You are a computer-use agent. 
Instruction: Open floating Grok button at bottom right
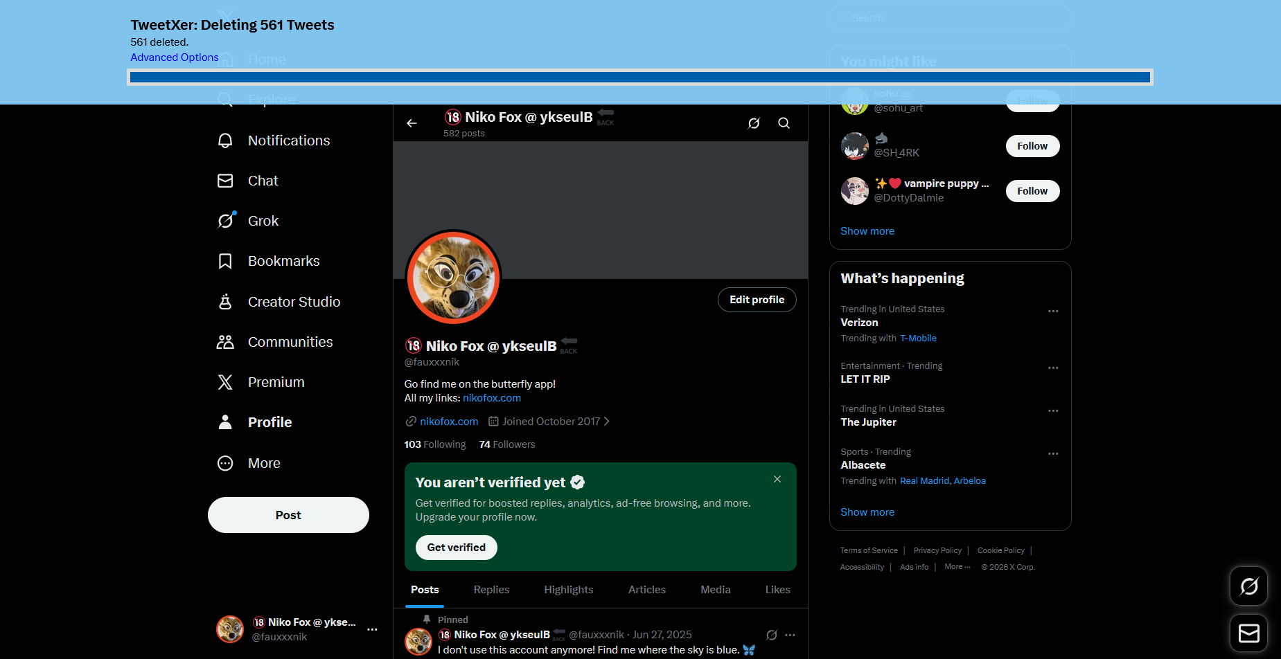1248,586
